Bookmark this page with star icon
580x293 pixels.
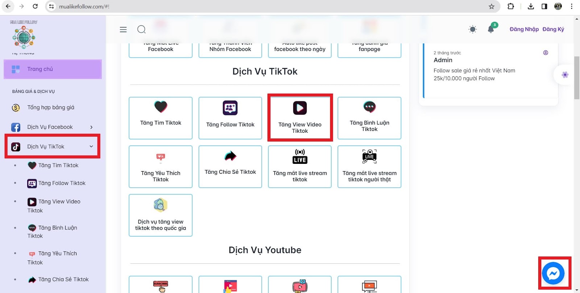click(492, 6)
